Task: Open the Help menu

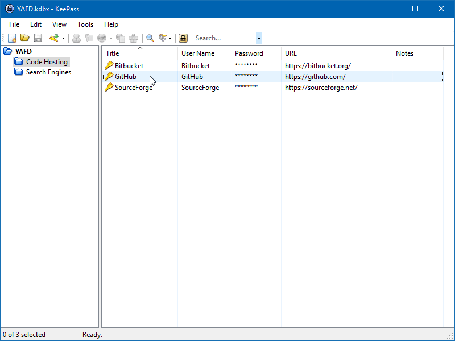Action: coord(111,24)
